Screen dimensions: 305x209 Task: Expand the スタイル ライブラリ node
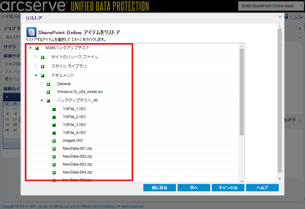pyautogui.click(x=36, y=66)
